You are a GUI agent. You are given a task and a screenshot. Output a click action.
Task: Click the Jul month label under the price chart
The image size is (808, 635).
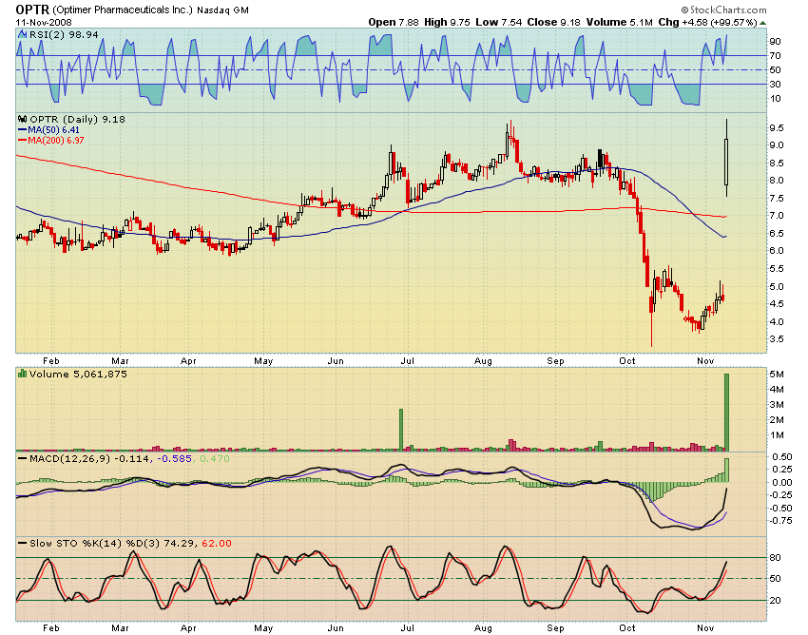tap(407, 361)
